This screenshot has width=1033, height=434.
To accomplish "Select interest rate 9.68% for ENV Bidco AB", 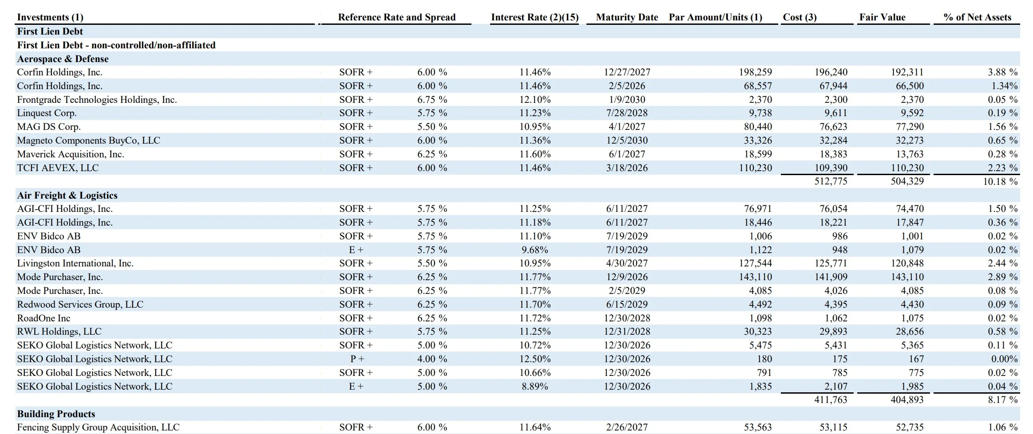I will (x=535, y=250).
